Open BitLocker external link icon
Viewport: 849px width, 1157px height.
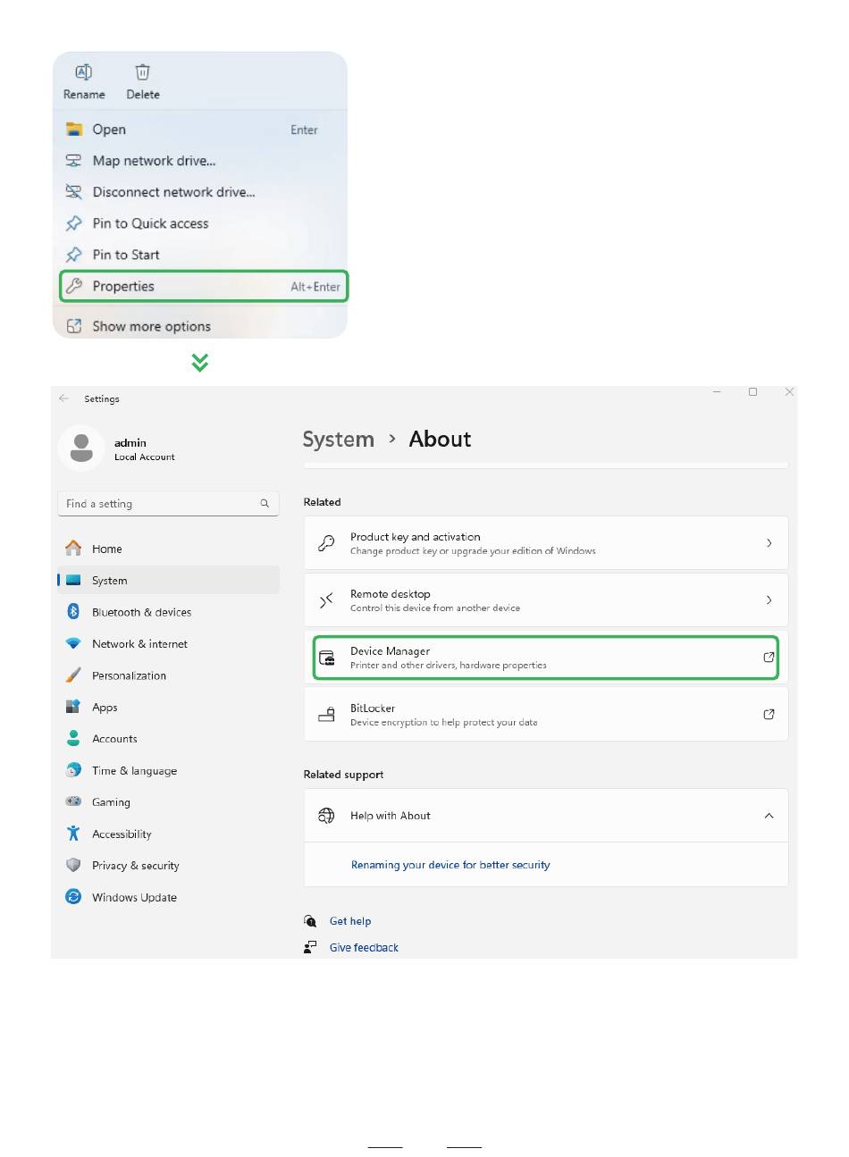(x=769, y=715)
